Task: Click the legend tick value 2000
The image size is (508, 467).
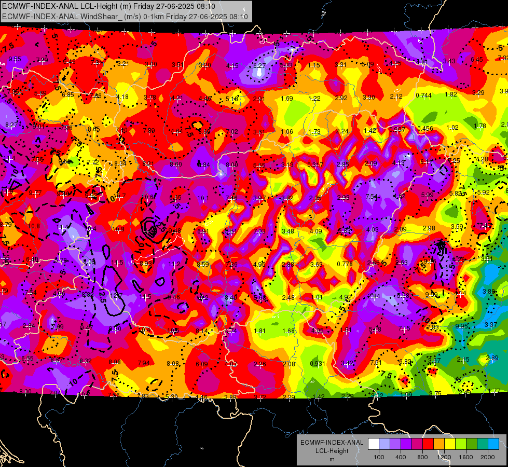Action: coord(488,457)
